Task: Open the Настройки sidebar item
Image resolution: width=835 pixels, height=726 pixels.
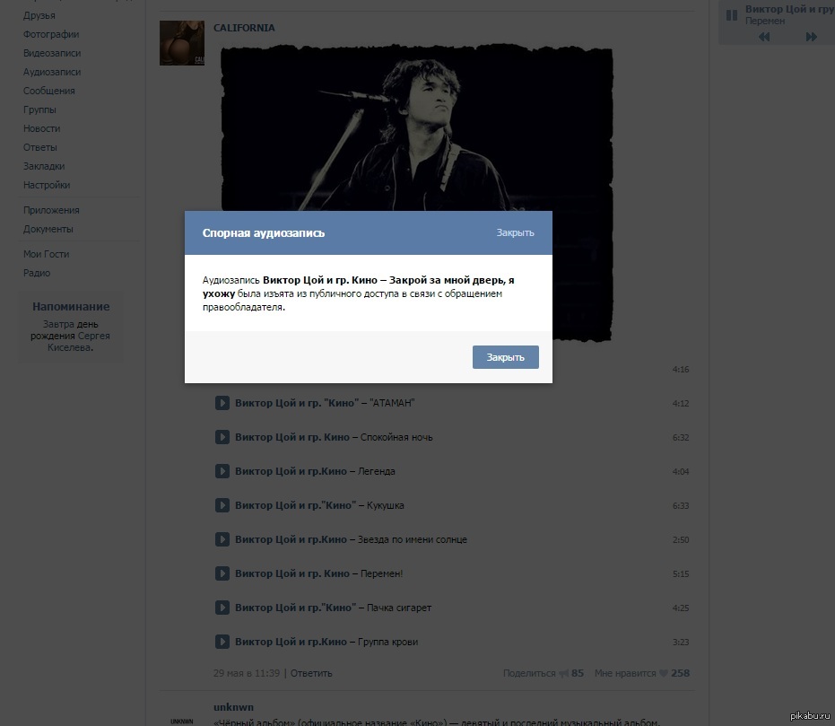Action: click(x=47, y=185)
